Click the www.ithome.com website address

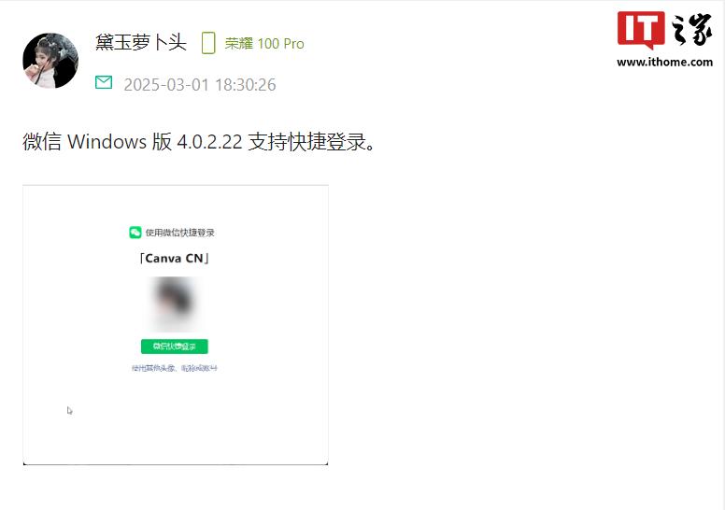(x=664, y=62)
